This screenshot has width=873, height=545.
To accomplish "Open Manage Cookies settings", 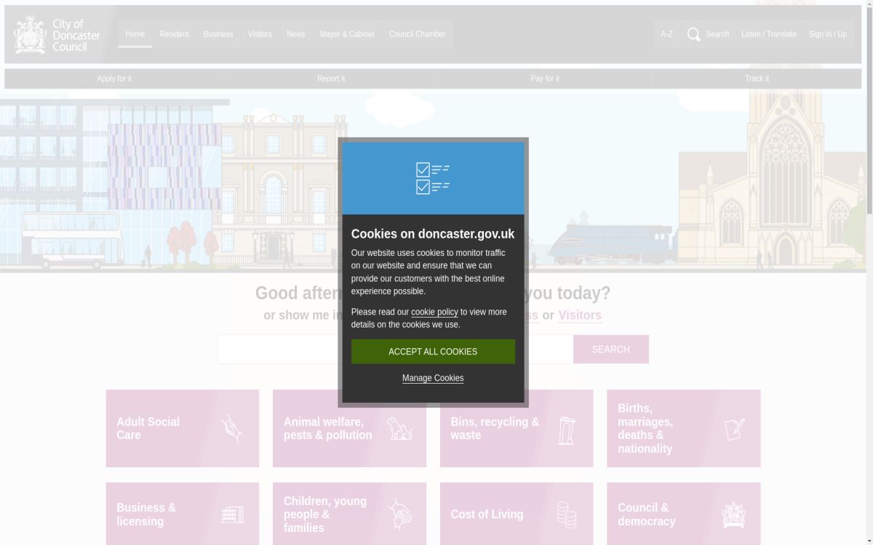I will coord(433,378).
